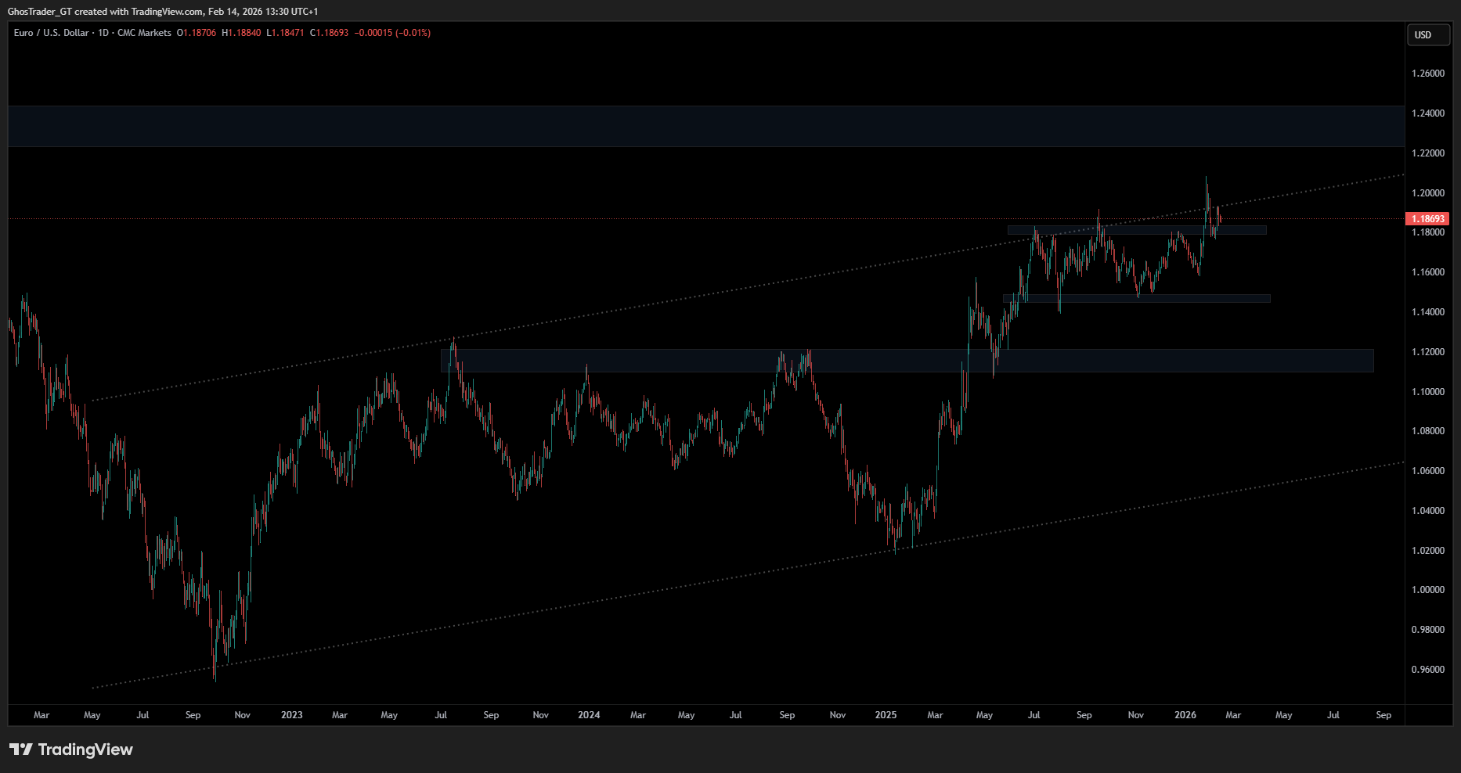Click the low value L1.18471
1461x773 pixels.
click(x=285, y=33)
